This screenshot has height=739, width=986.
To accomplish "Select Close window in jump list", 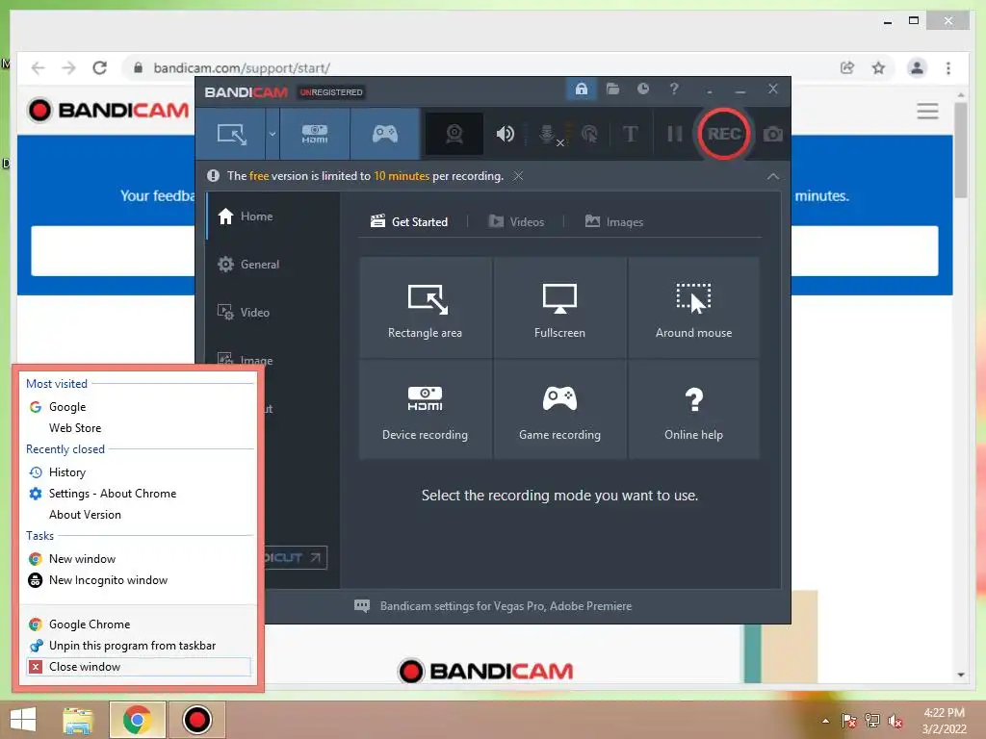I will [139, 667].
